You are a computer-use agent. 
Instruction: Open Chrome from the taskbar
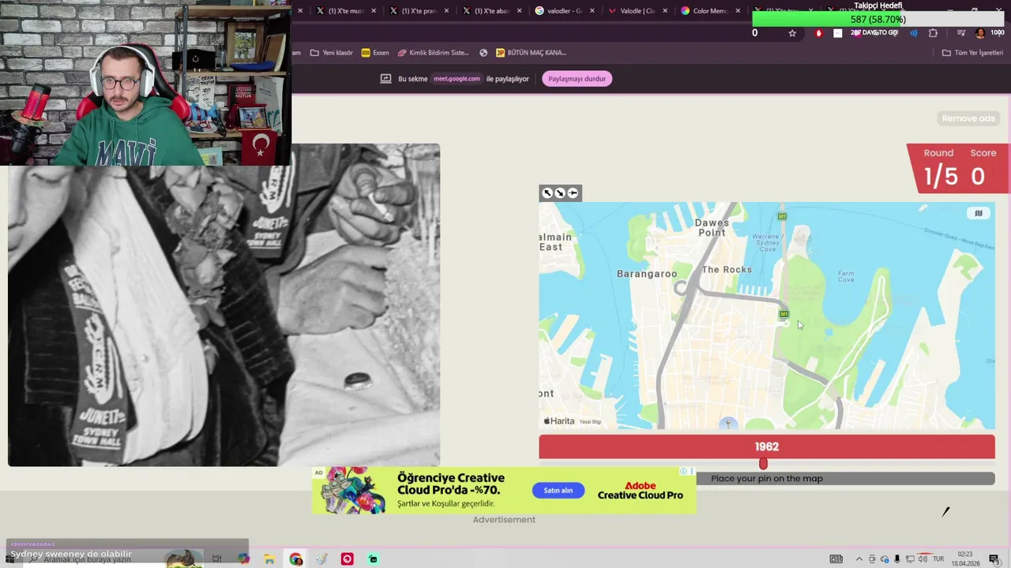pyautogui.click(x=295, y=559)
